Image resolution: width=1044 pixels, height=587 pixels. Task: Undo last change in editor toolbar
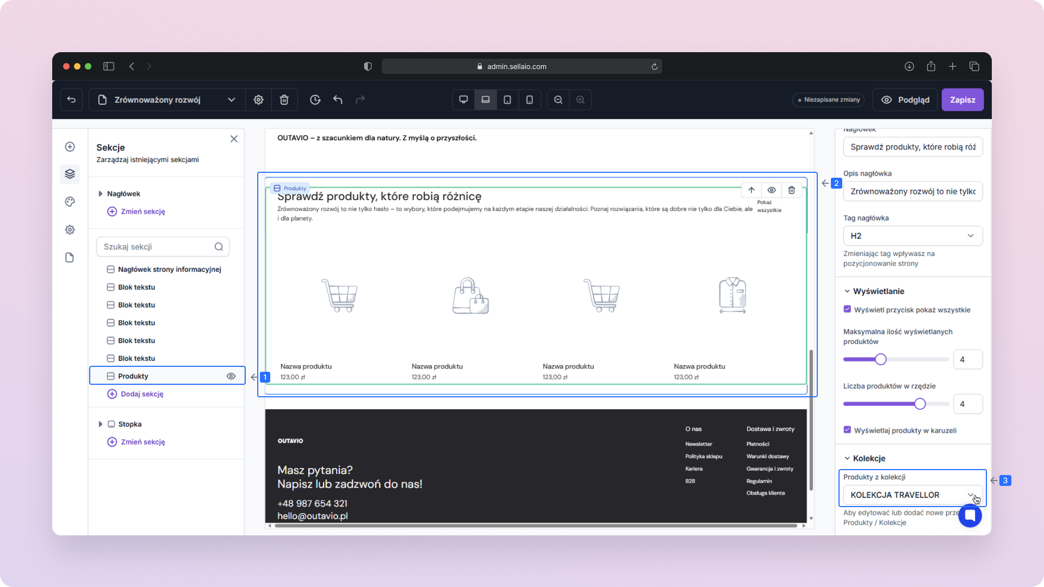click(338, 99)
